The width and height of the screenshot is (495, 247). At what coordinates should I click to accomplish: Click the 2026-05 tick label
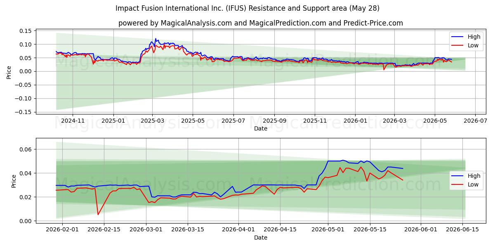[435, 121]
